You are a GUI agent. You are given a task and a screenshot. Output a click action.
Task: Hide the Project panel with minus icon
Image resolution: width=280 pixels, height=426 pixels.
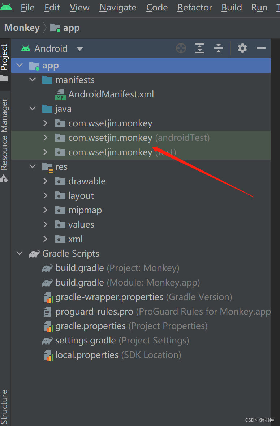(x=261, y=48)
